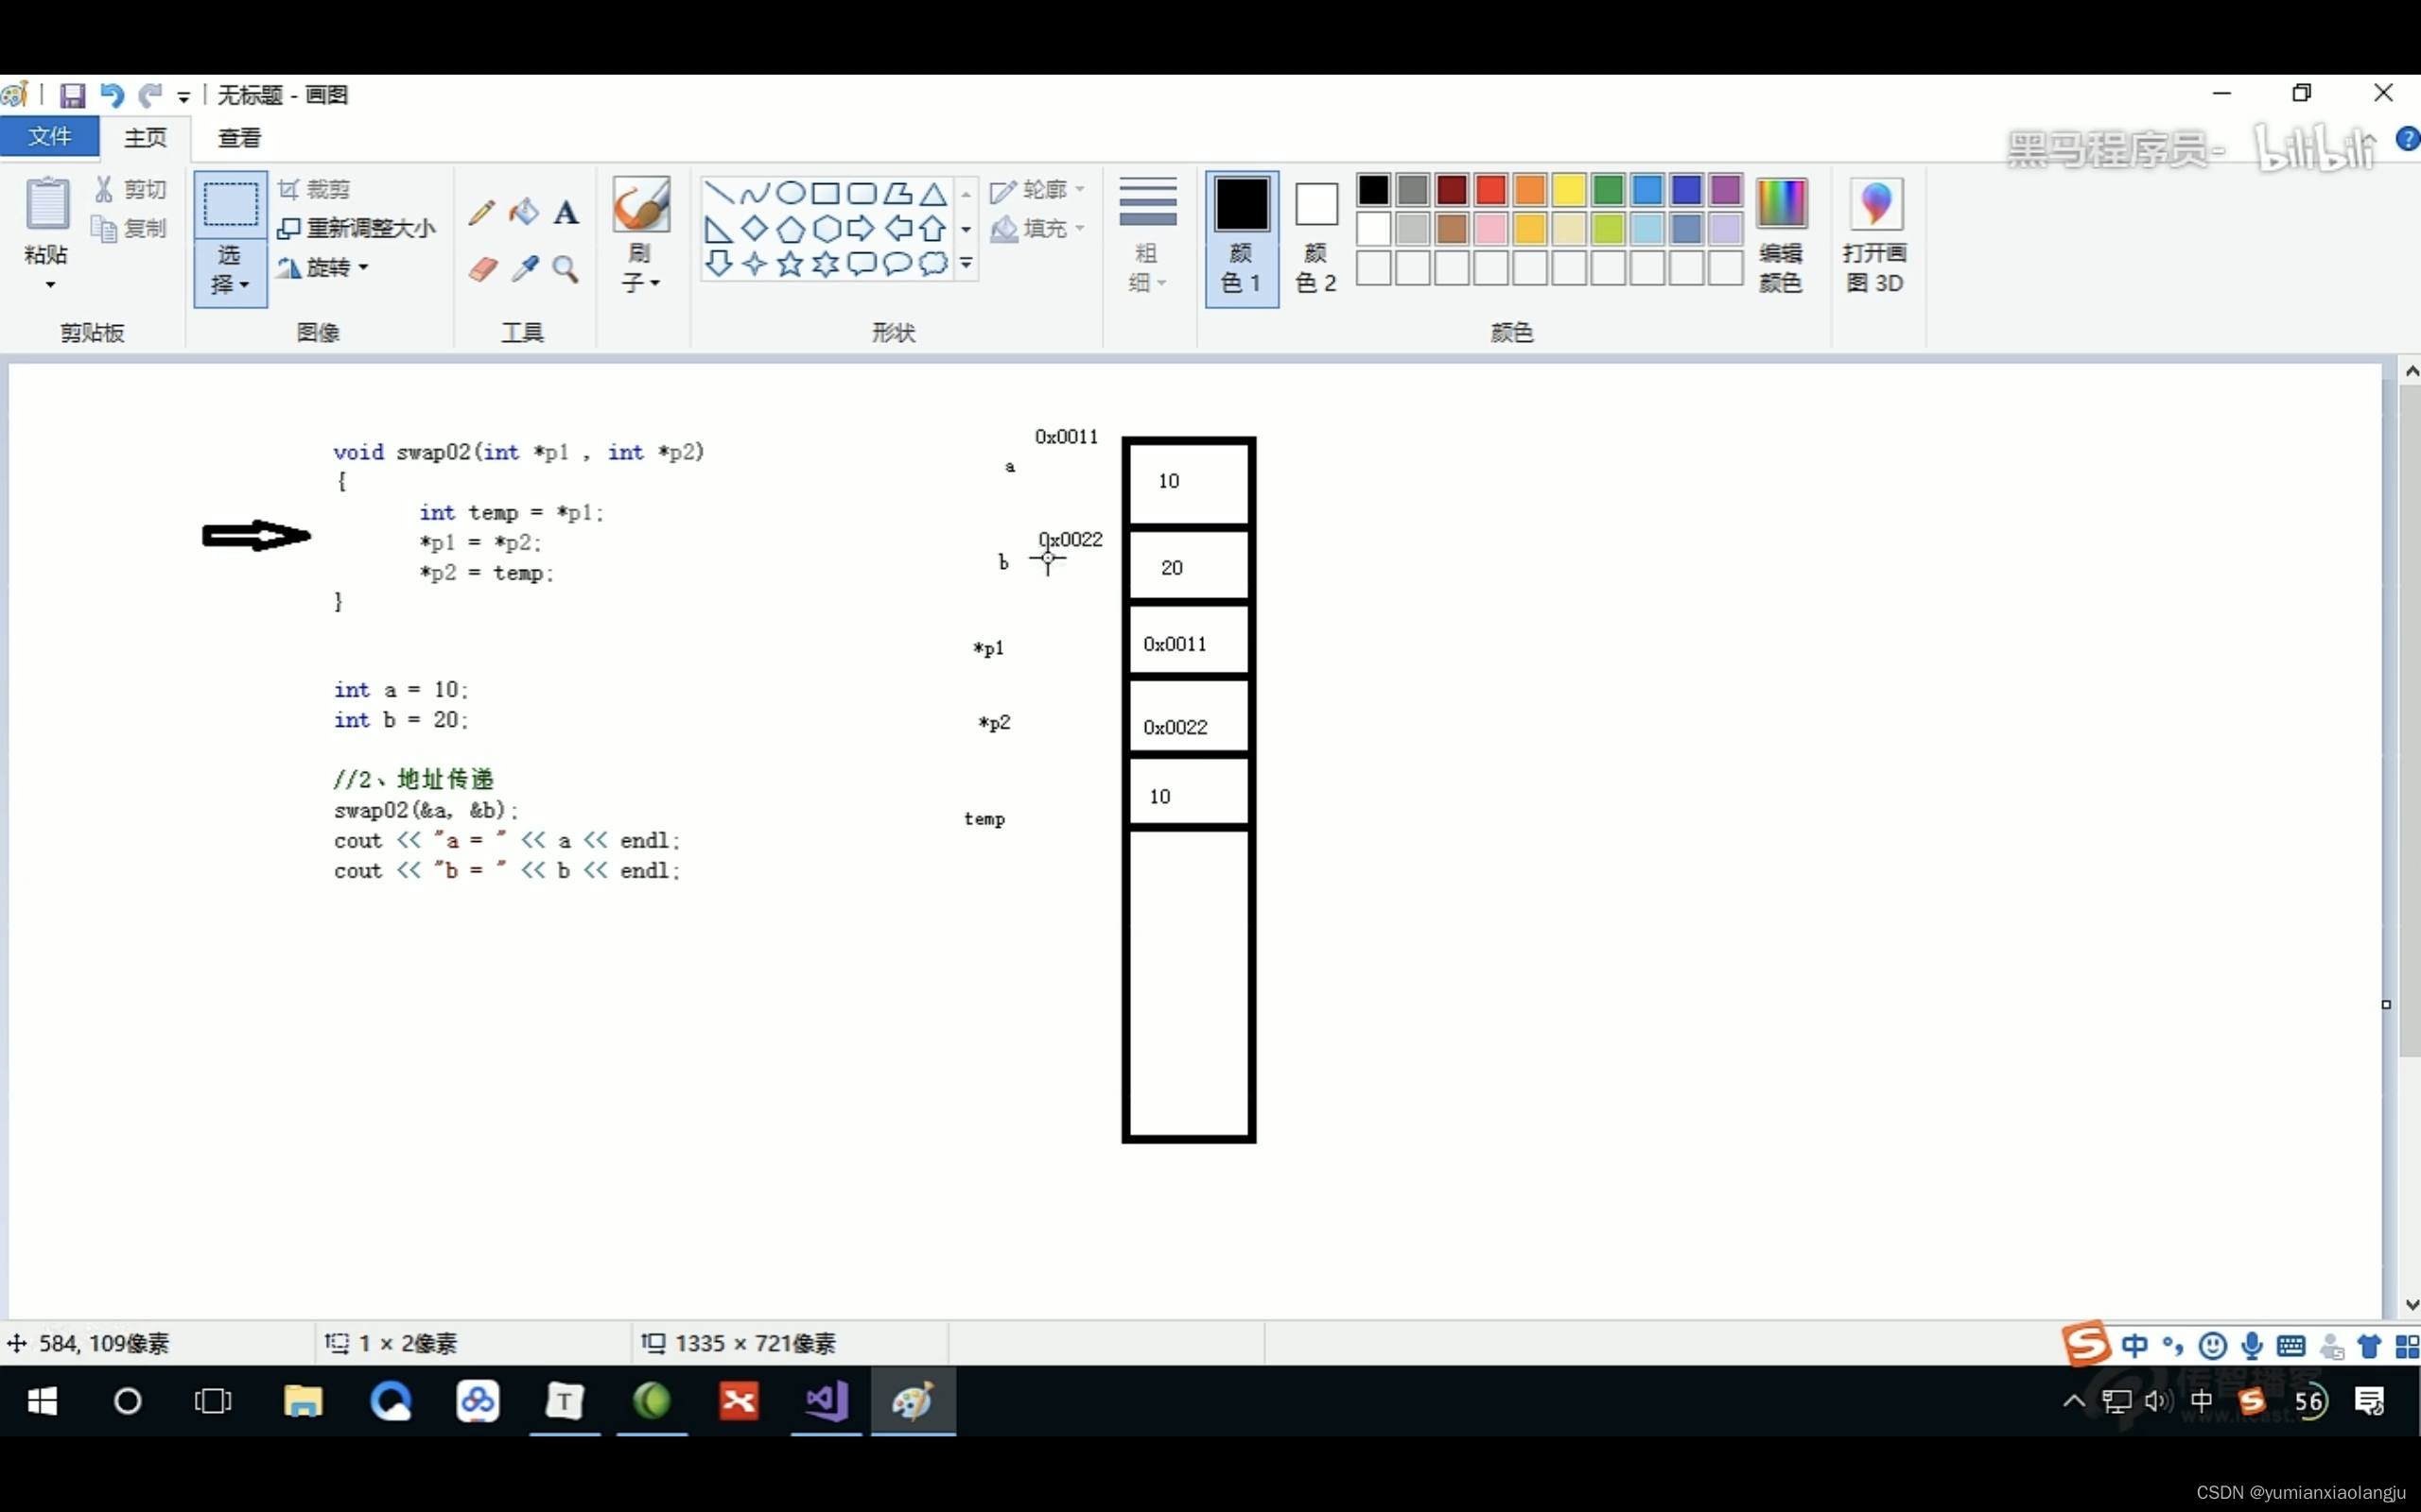Select the Pencil tool
2421x1512 pixels.
[x=481, y=211]
